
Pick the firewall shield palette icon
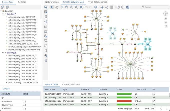[x=46, y=12]
